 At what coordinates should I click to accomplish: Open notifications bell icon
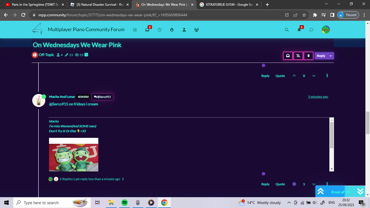point(299,30)
